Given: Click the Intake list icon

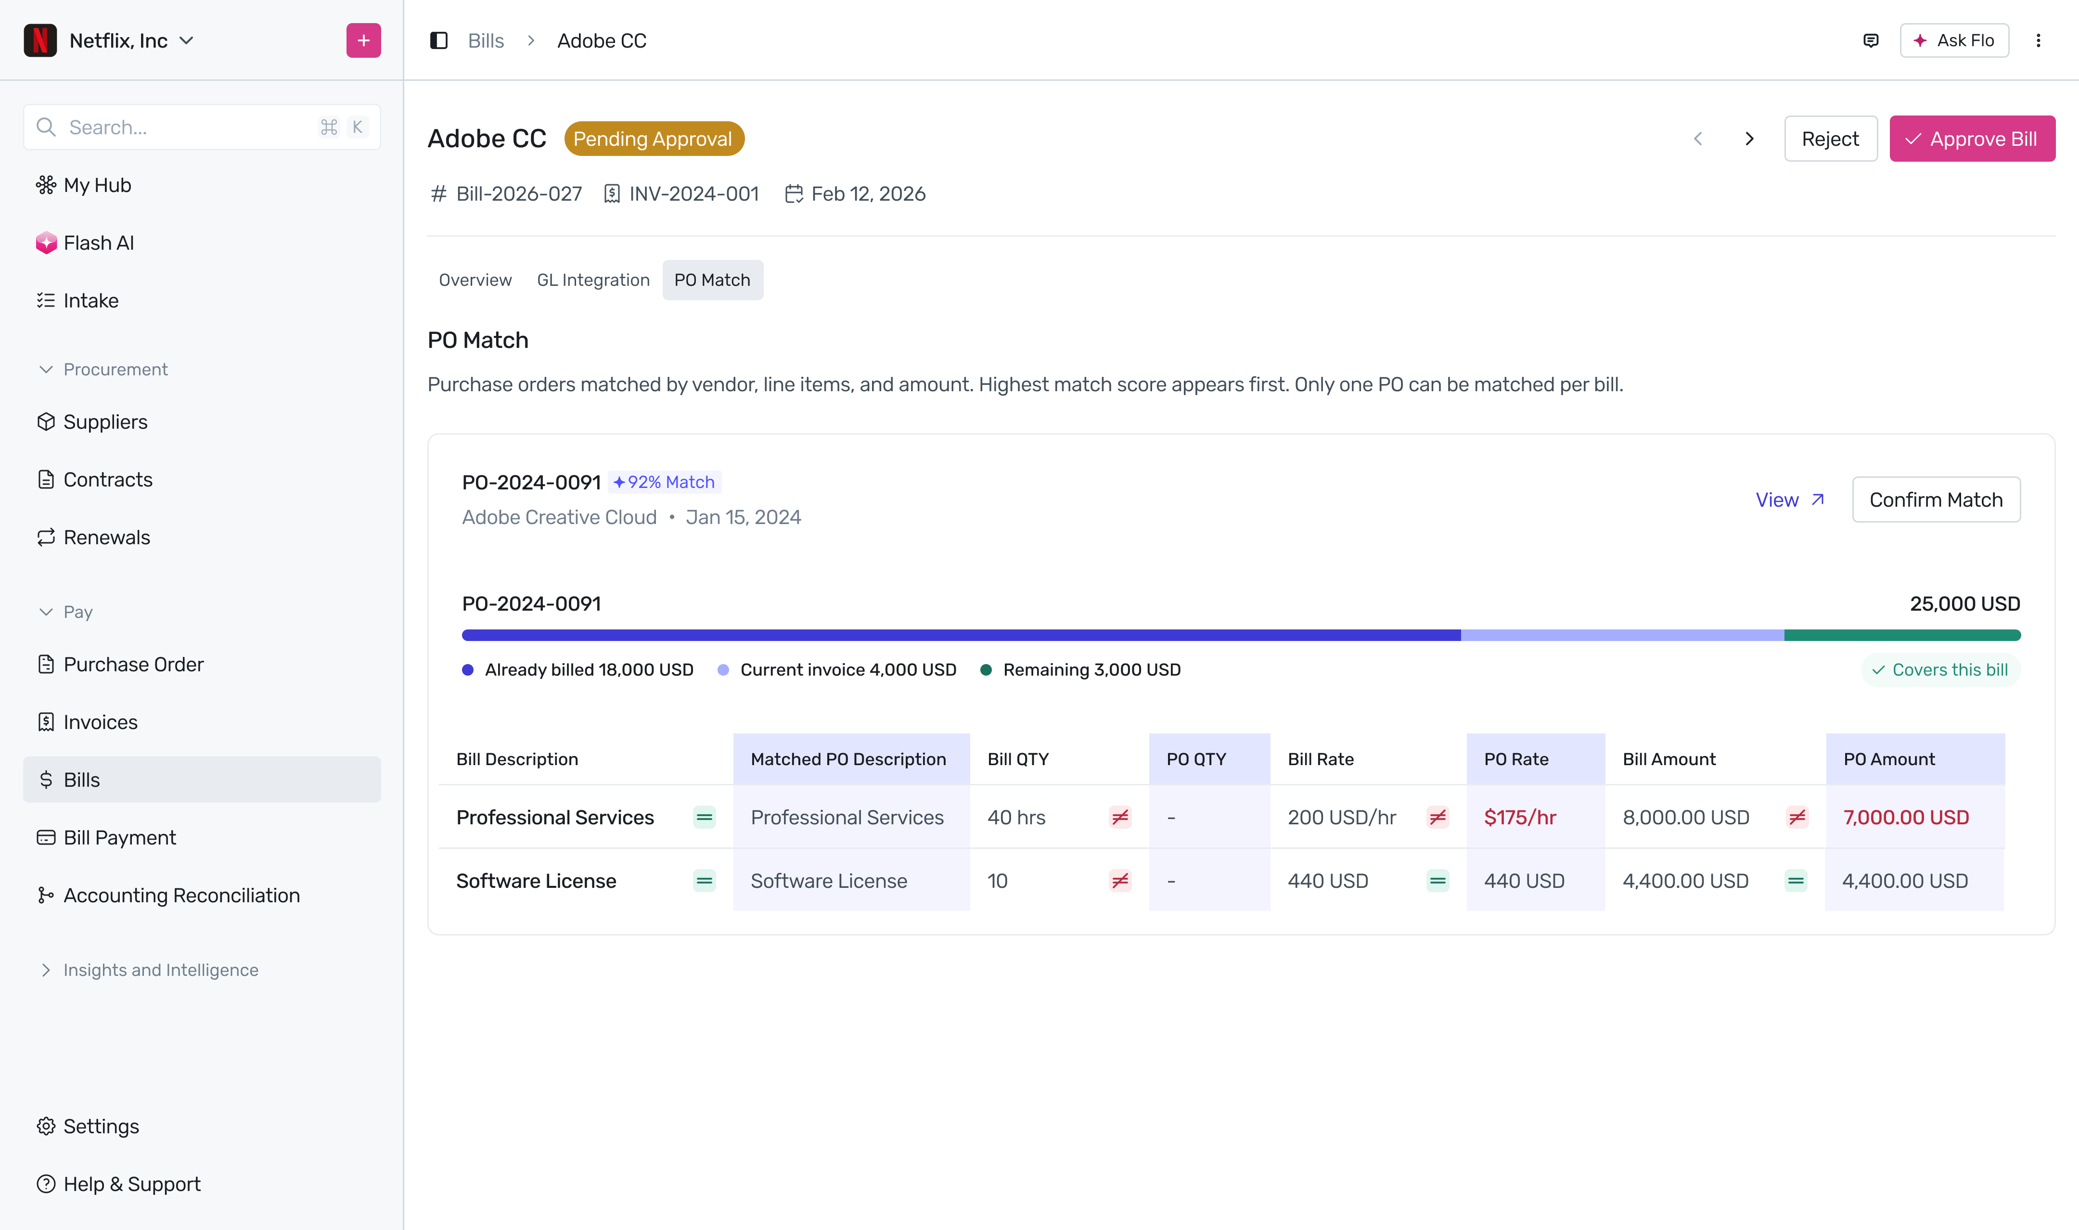Looking at the screenshot, I should (x=46, y=300).
